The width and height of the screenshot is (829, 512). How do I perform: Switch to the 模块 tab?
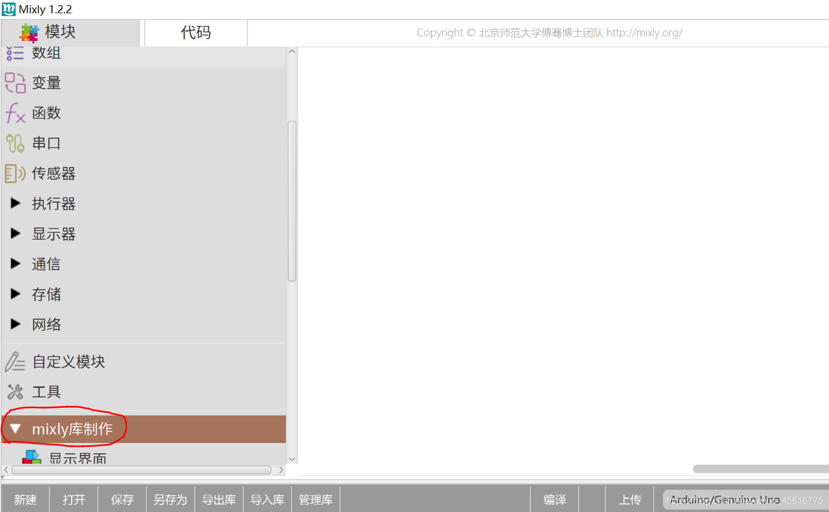tap(70, 33)
